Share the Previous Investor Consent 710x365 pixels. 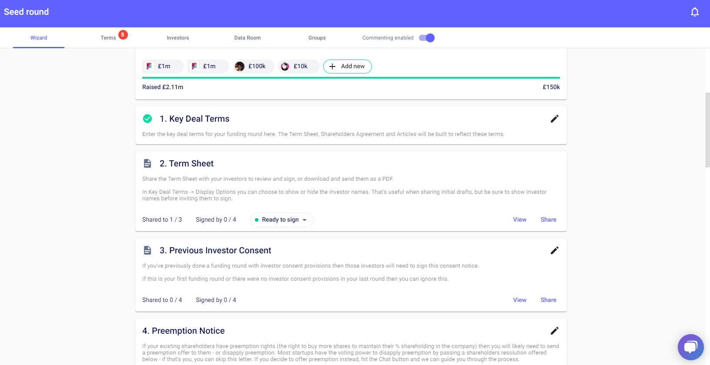click(x=548, y=300)
